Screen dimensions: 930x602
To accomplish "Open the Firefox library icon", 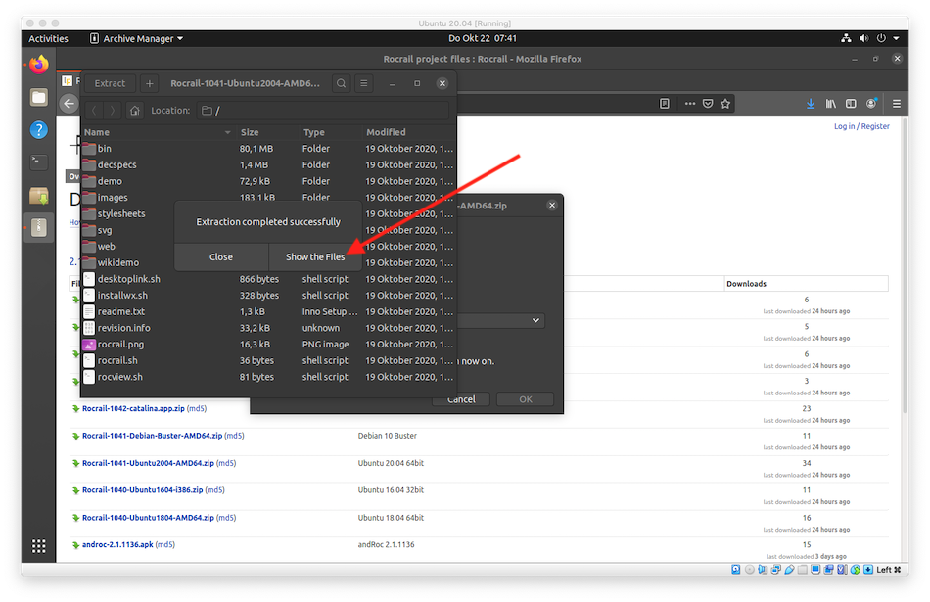I will pos(831,103).
